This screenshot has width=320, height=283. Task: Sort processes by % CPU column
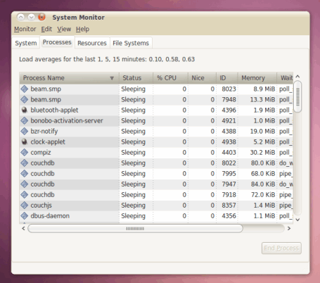click(x=170, y=78)
